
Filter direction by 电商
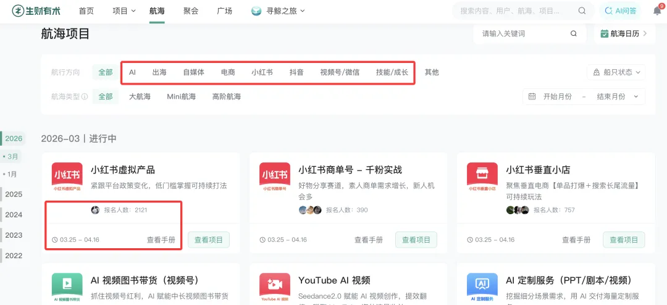228,72
